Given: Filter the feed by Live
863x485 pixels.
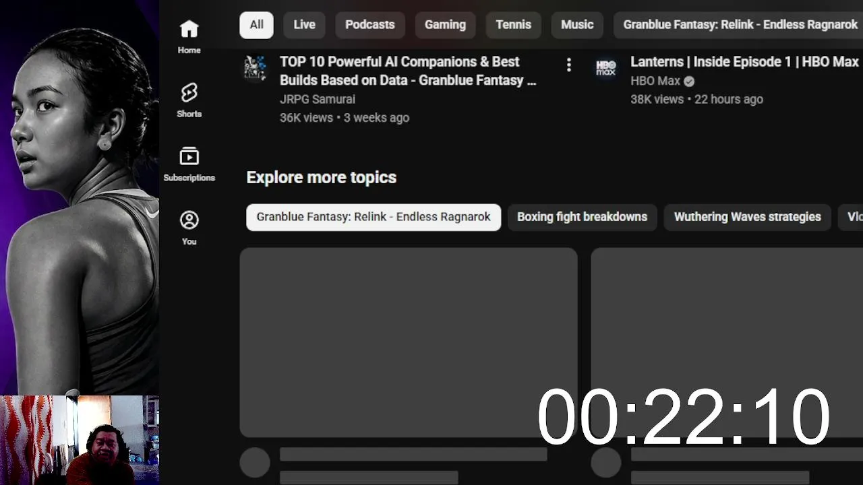Looking at the screenshot, I should pos(304,25).
